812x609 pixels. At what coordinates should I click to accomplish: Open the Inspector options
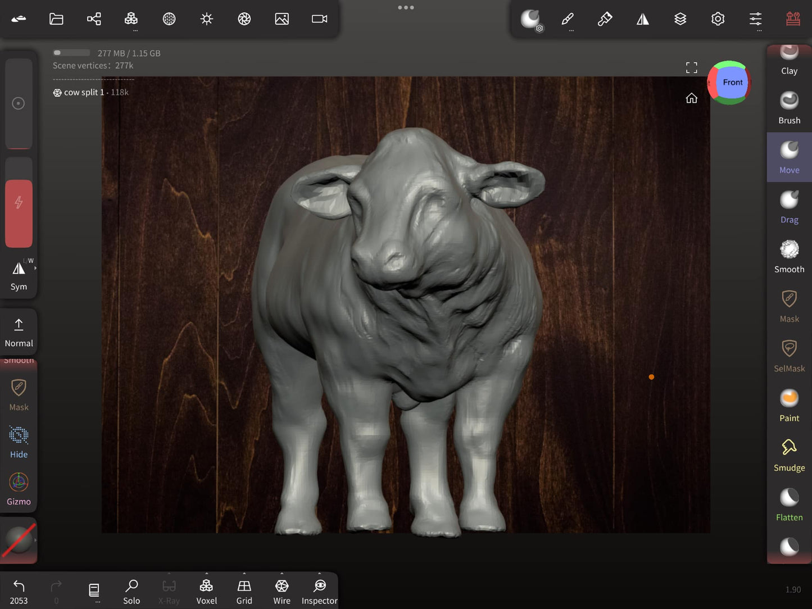click(319, 592)
